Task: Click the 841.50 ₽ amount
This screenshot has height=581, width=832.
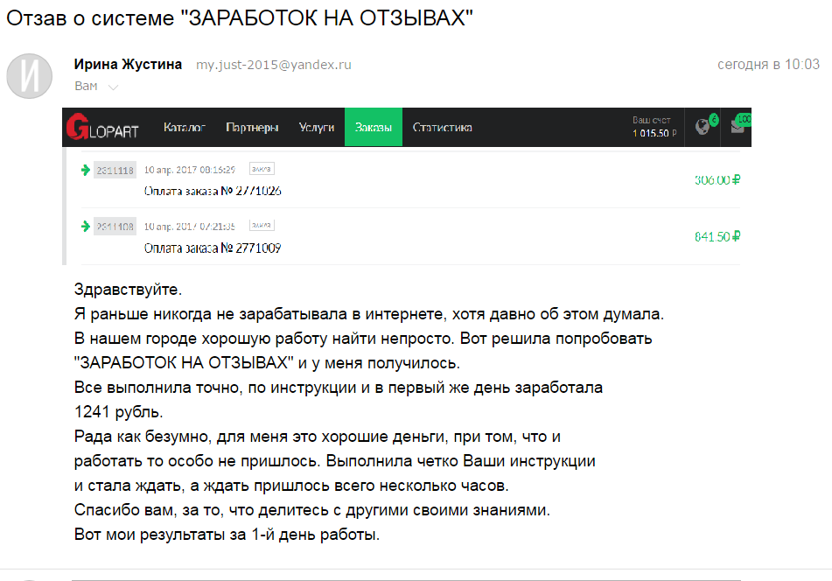Action: [717, 237]
